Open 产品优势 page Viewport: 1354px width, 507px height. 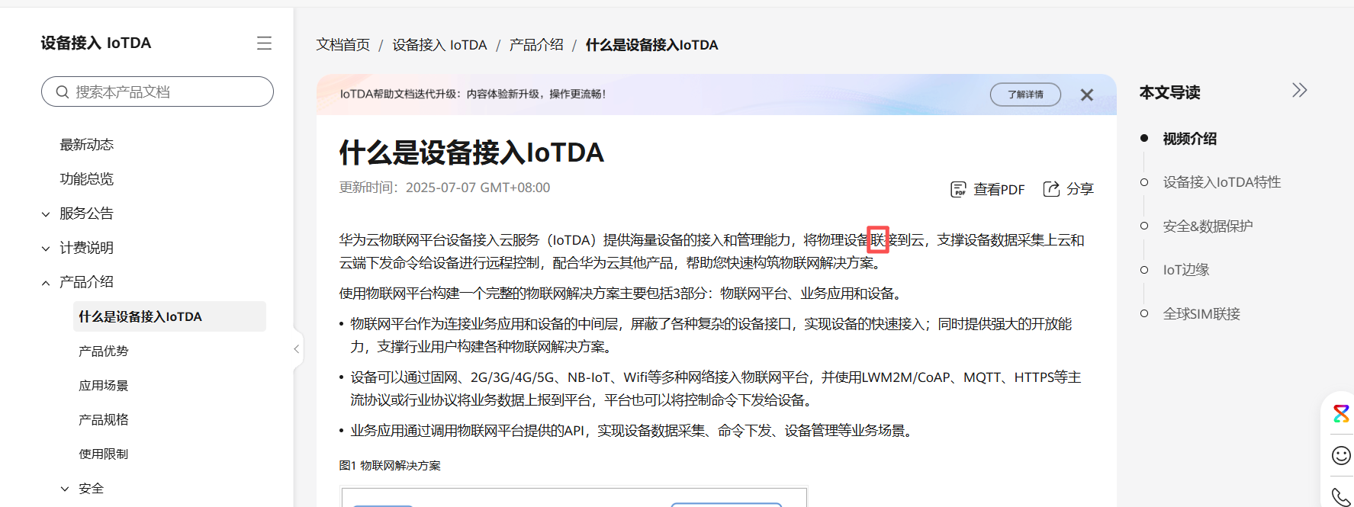coord(104,351)
